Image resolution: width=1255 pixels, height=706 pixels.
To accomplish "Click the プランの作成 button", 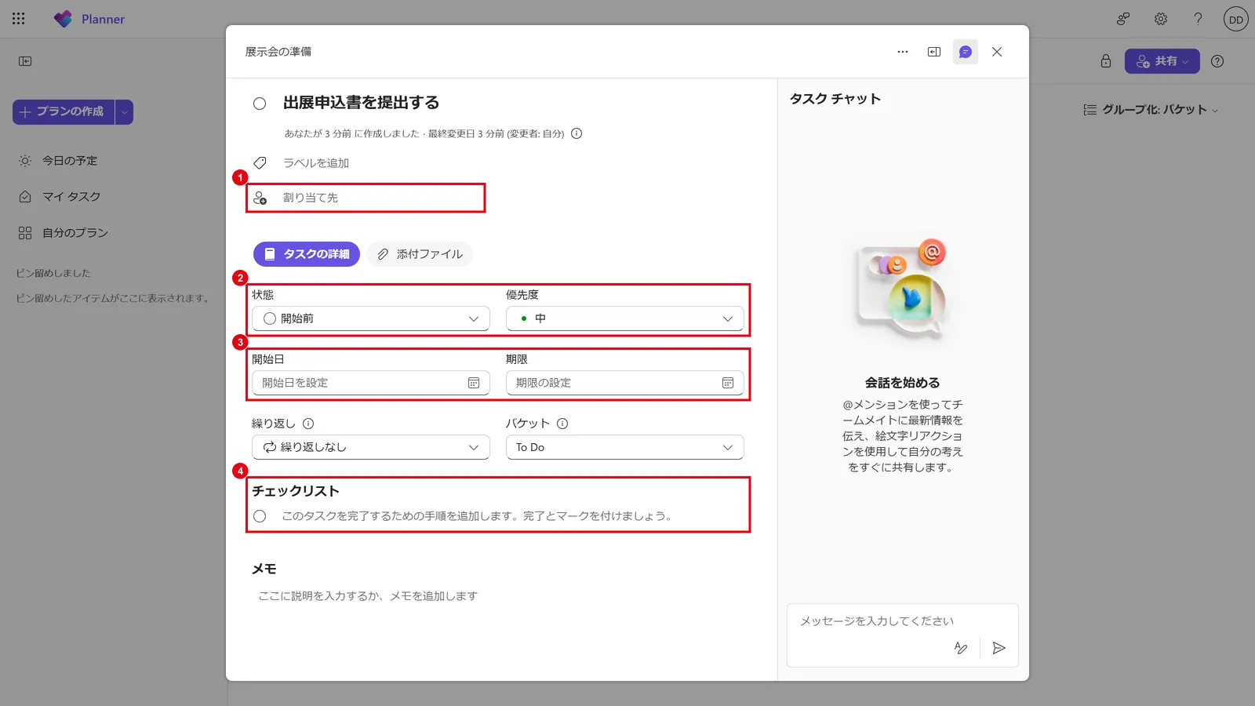I will [64, 112].
